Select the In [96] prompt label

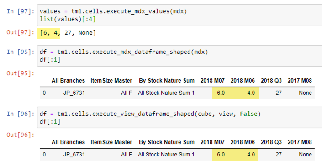[x=21, y=114]
